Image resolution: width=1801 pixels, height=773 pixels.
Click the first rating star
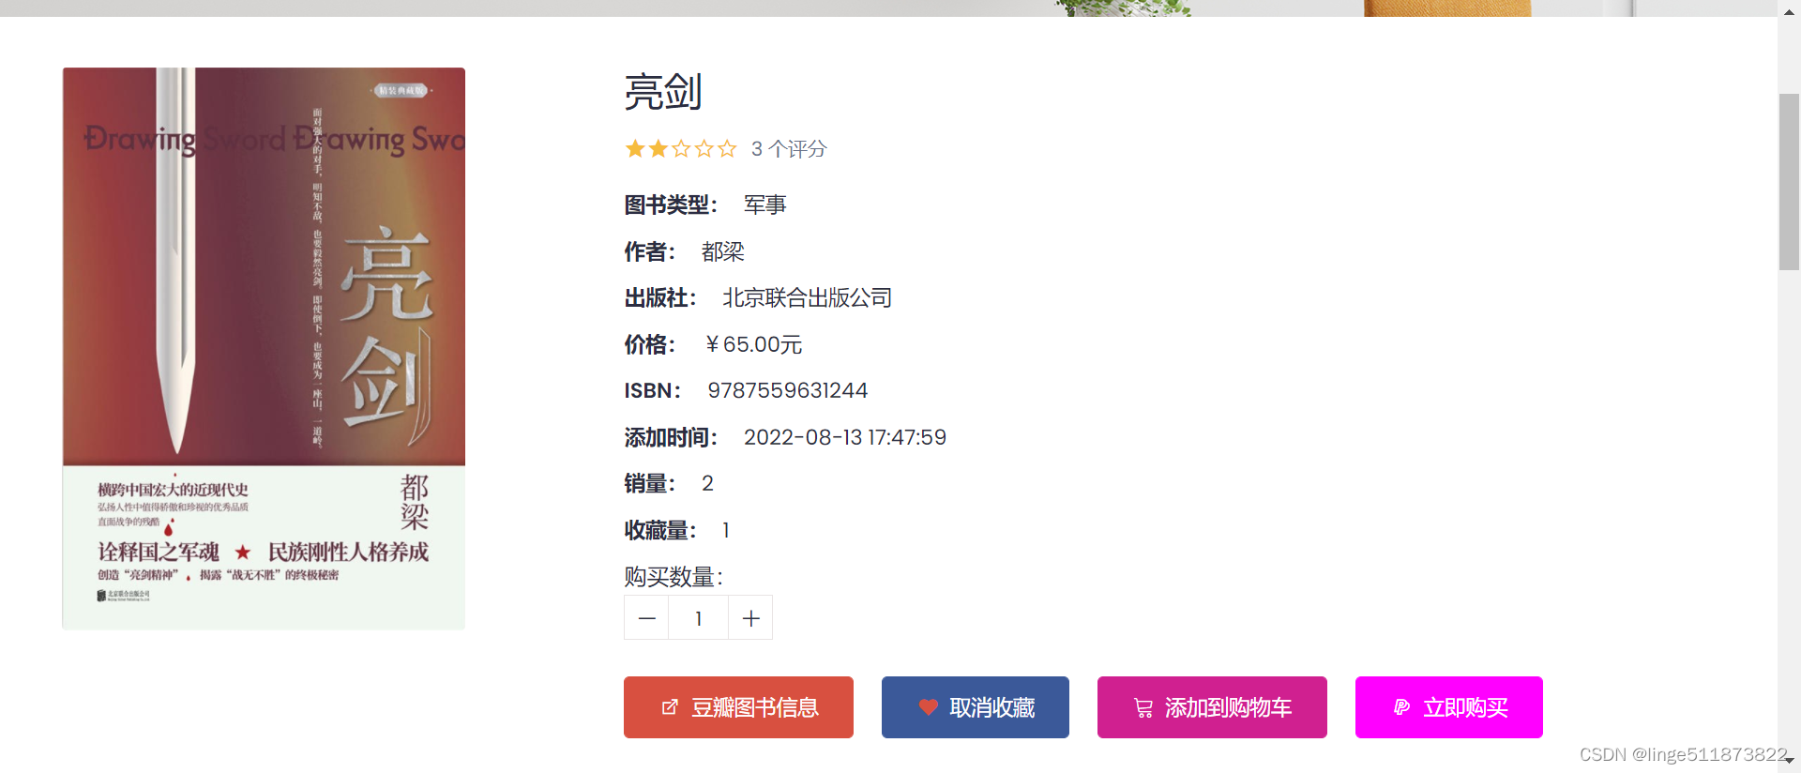(635, 148)
